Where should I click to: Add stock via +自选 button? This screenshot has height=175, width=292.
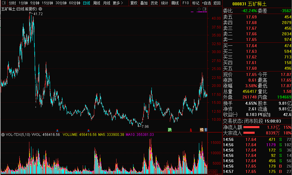(206, 3)
